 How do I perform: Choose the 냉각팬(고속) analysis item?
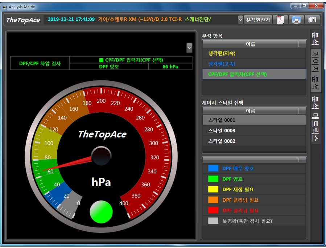point(222,64)
